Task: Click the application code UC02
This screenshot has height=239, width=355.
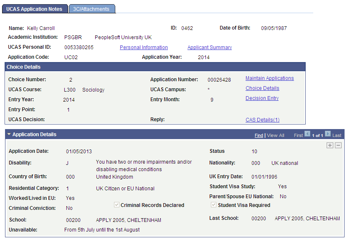Action: [x=71, y=57]
